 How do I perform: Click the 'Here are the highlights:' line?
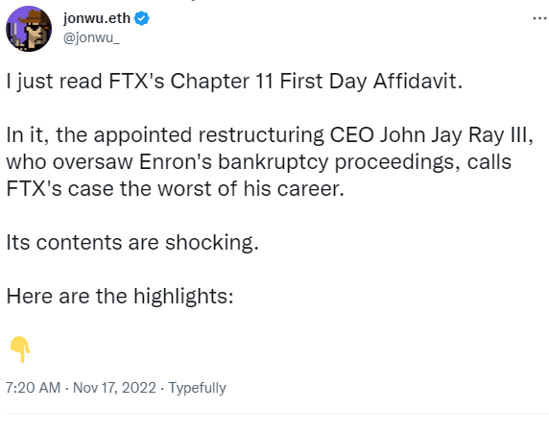click(x=120, y=297)
